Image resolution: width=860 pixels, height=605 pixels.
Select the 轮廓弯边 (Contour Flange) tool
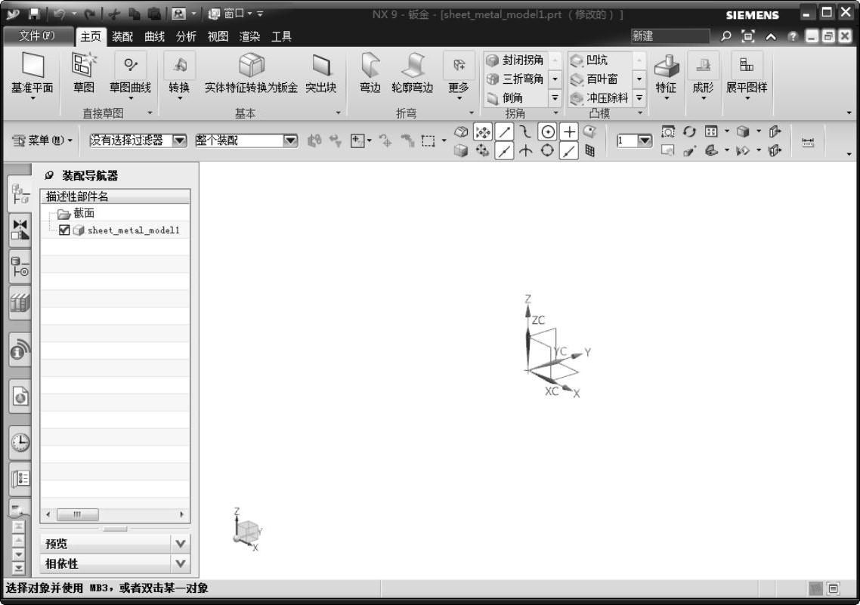413,73
